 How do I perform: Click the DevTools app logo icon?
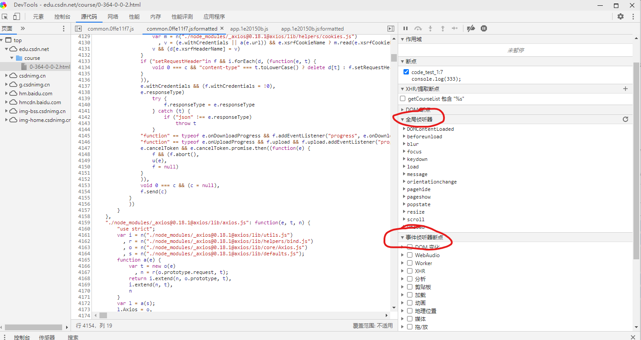pos(4,5)
